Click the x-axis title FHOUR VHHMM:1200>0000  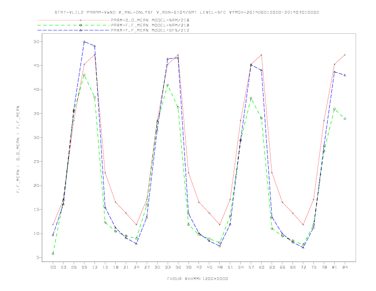click(197, 279)
